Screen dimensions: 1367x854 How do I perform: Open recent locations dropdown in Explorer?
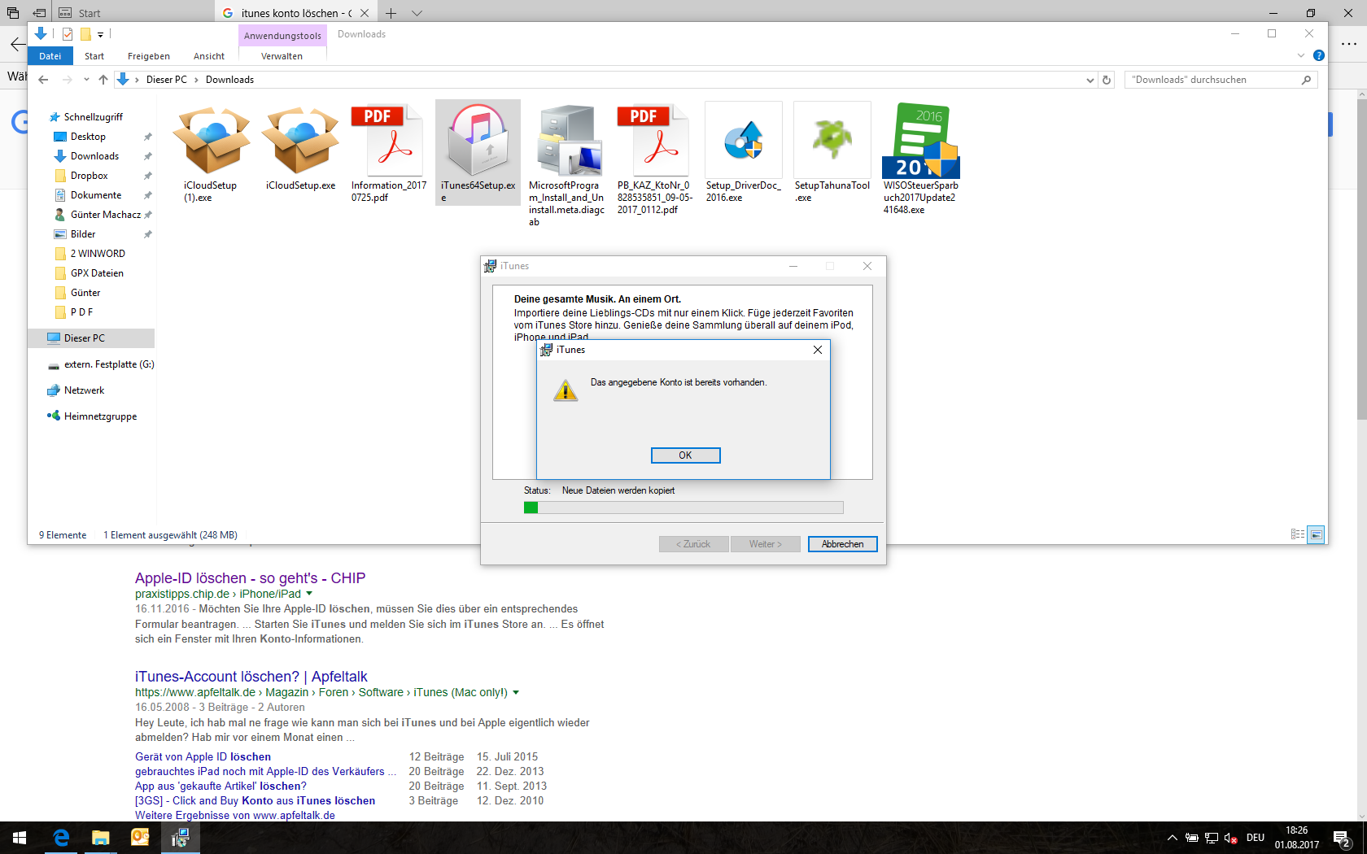tap(86, 80)
